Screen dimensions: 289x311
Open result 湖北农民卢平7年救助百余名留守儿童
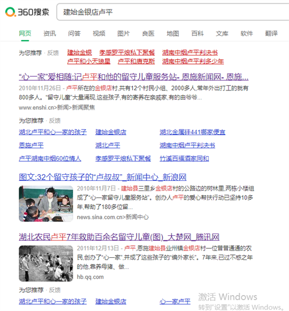119,237
